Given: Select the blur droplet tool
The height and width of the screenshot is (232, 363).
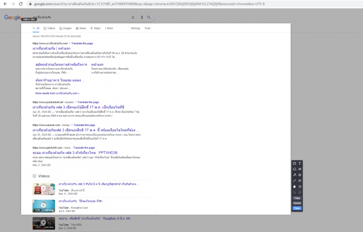Looking at the screenshot, I should 295,187.
